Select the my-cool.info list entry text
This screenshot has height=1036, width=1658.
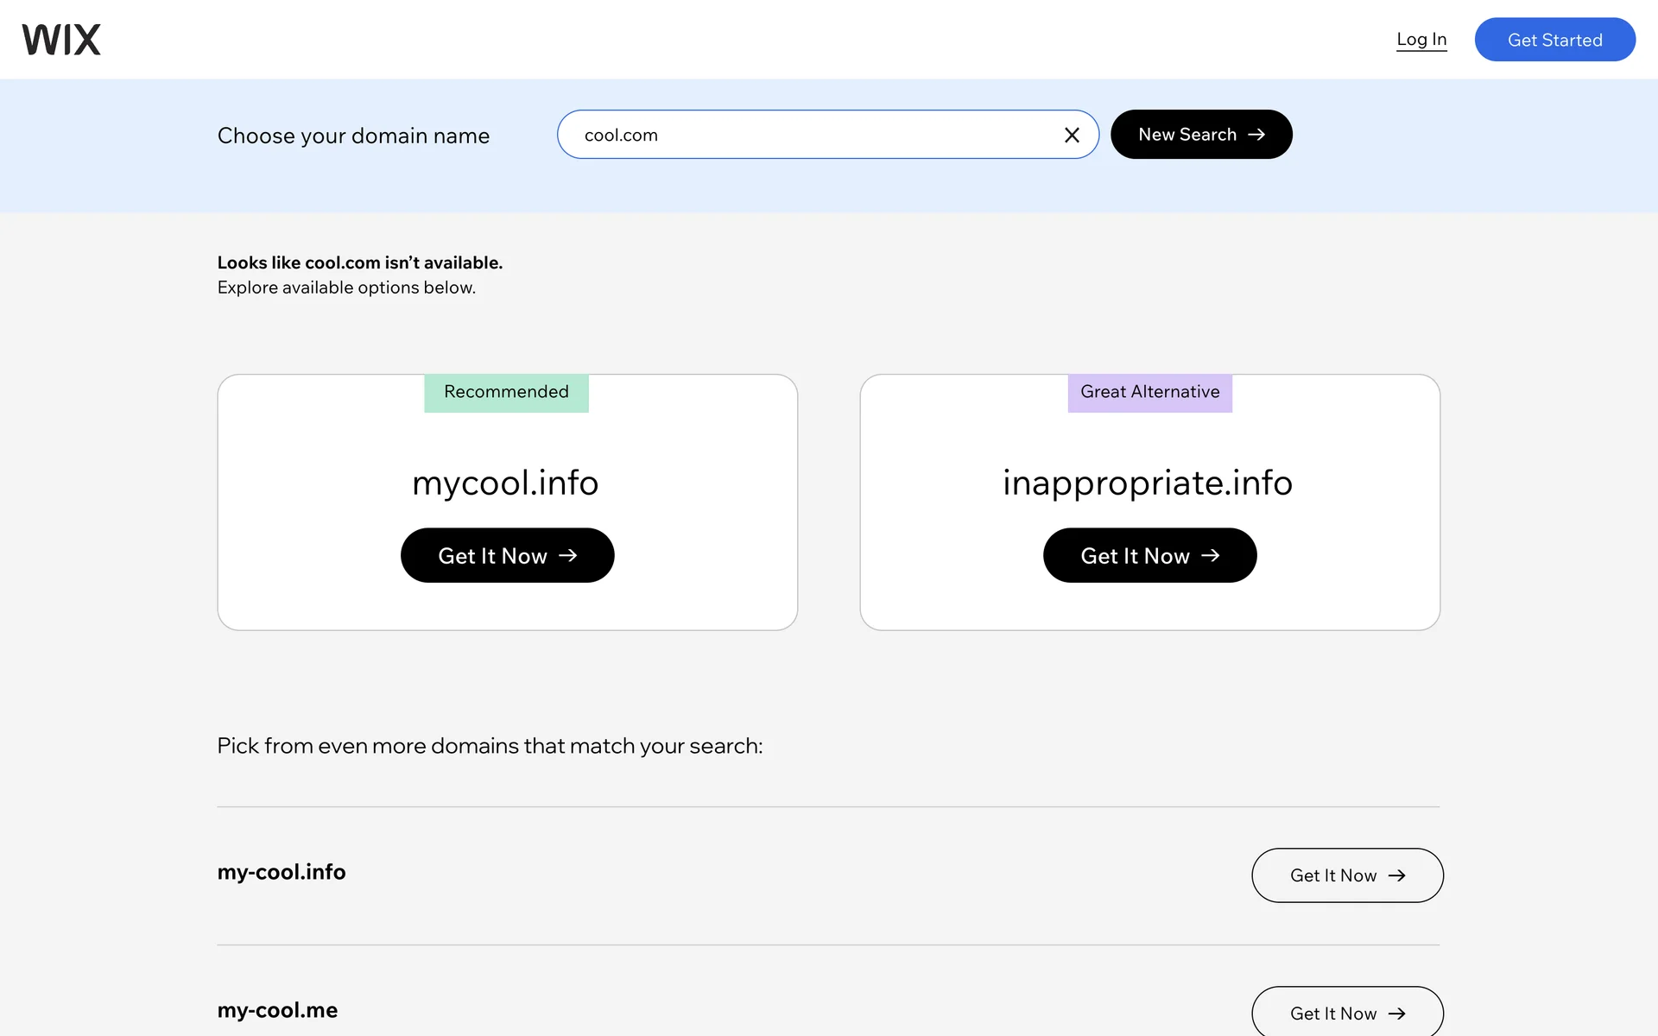point(282,872)
